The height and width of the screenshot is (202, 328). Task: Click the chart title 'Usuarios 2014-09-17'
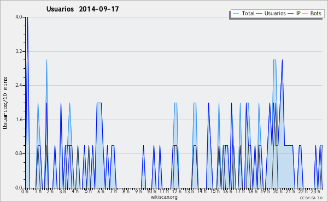point(83,9)
